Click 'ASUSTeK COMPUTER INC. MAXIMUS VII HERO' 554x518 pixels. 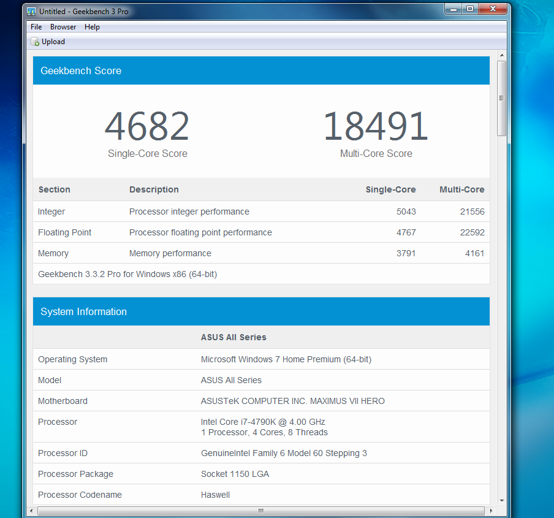click(x=292, y=401)
